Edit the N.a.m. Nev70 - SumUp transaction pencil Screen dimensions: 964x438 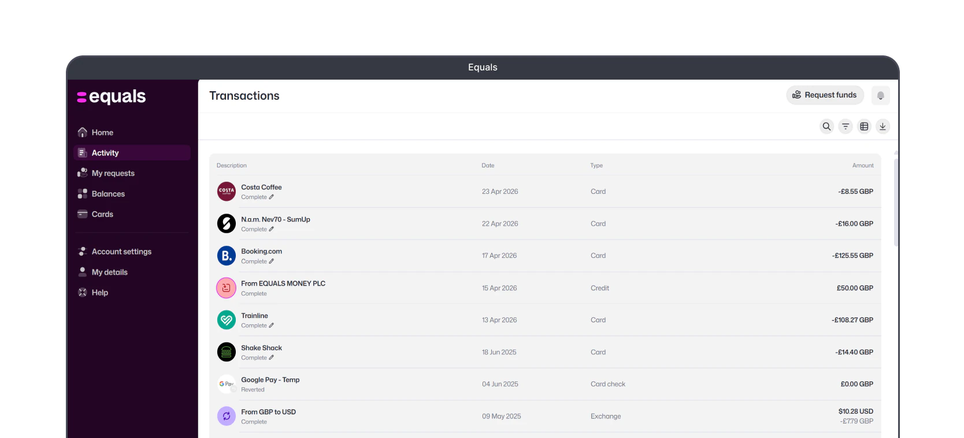pos(271,229)
